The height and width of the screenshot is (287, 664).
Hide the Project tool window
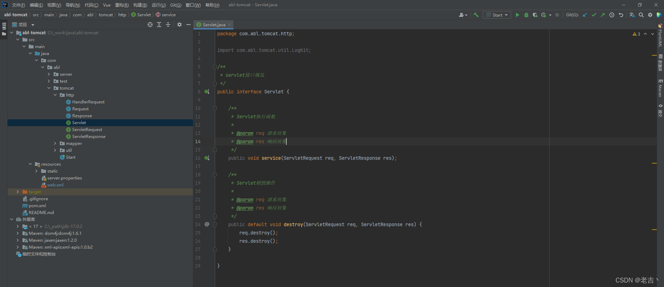point(188,25)
